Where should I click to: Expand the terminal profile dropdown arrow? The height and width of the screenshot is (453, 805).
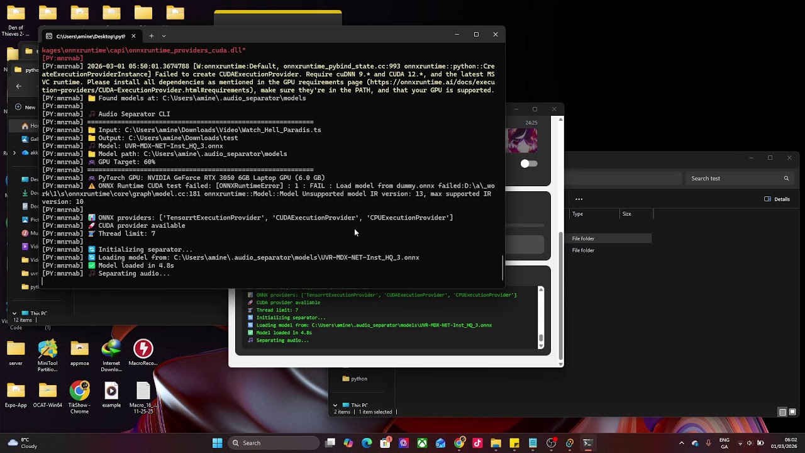click(164, 36)
